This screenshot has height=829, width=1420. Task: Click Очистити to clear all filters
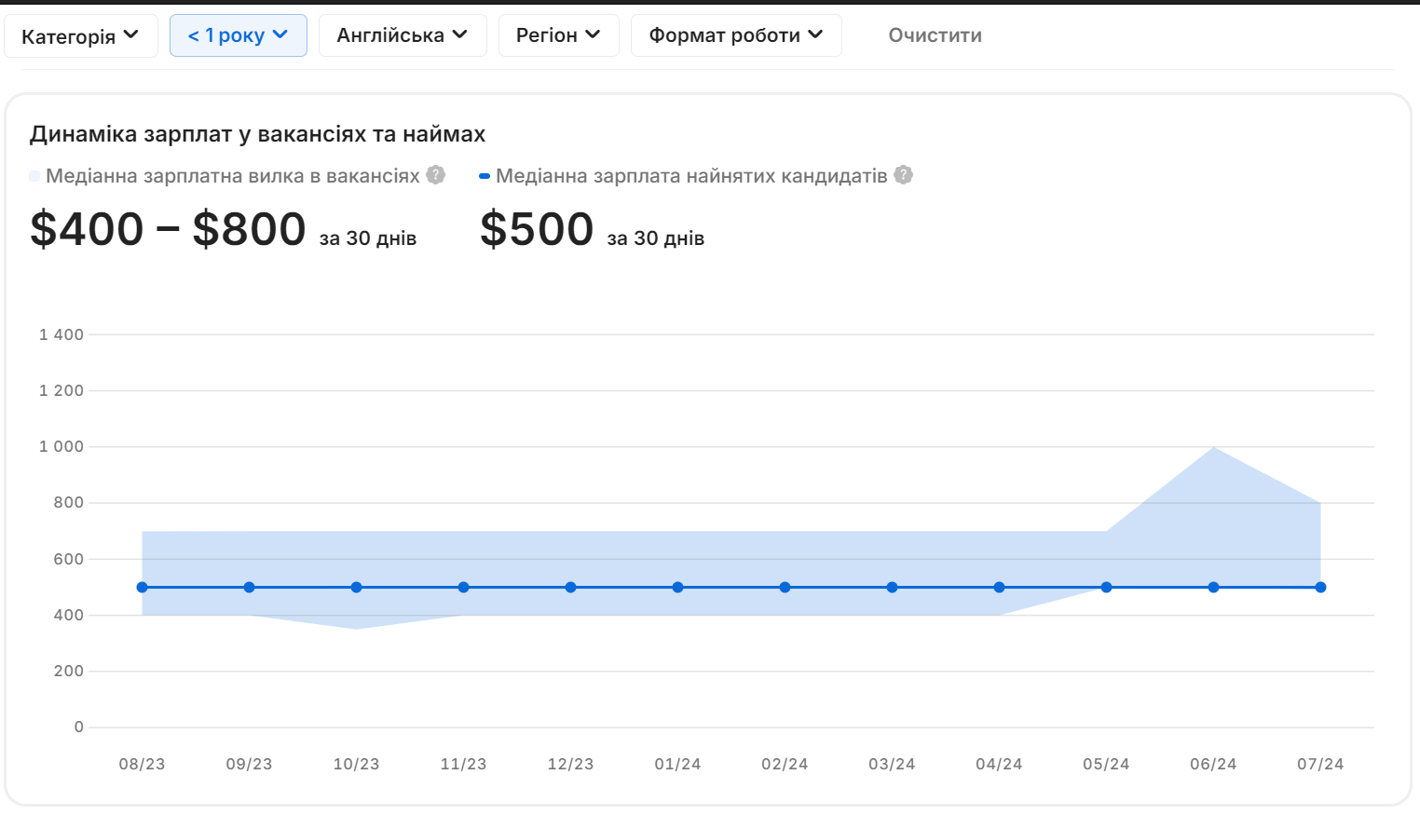(935, 34)
